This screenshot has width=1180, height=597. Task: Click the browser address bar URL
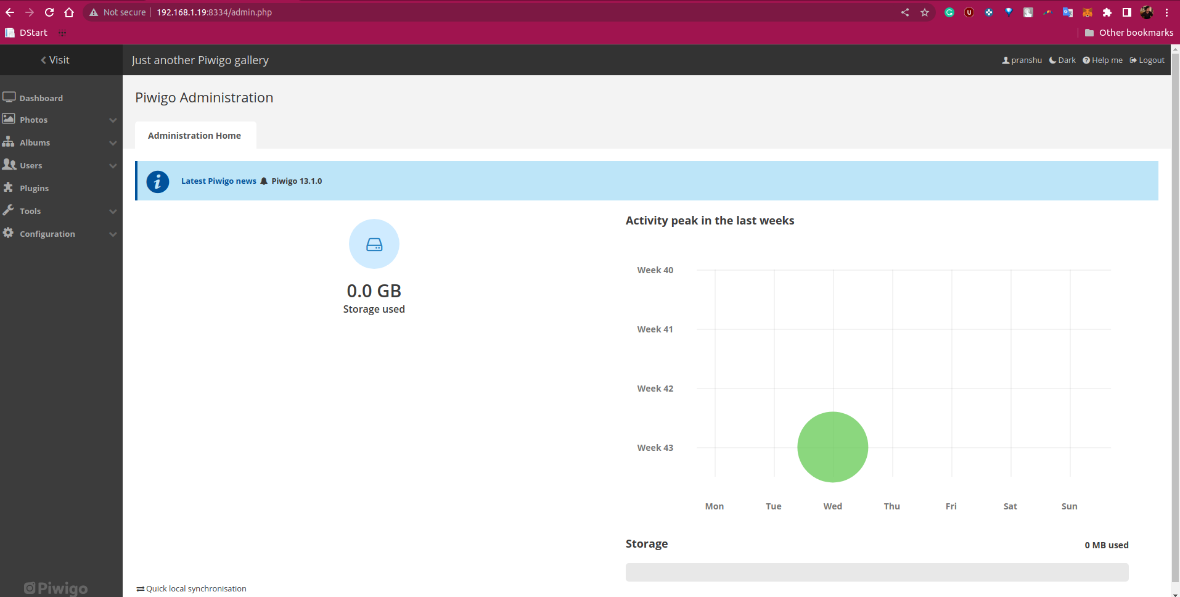tap(214, 12)
